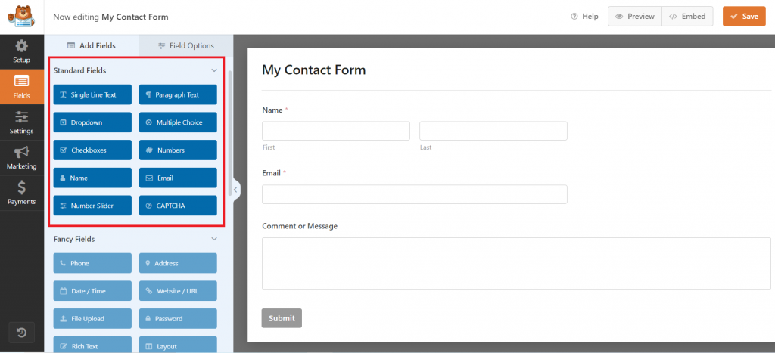Open the Marketing megaphone panel
The height and width of the screenshot is (353, 775).
pos(22,157)
